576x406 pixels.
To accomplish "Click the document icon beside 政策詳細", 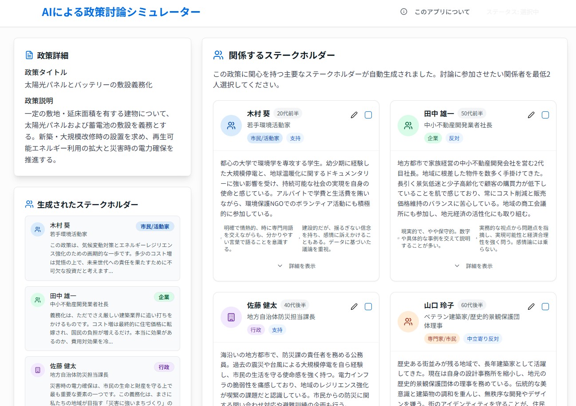I will (29, 55).
